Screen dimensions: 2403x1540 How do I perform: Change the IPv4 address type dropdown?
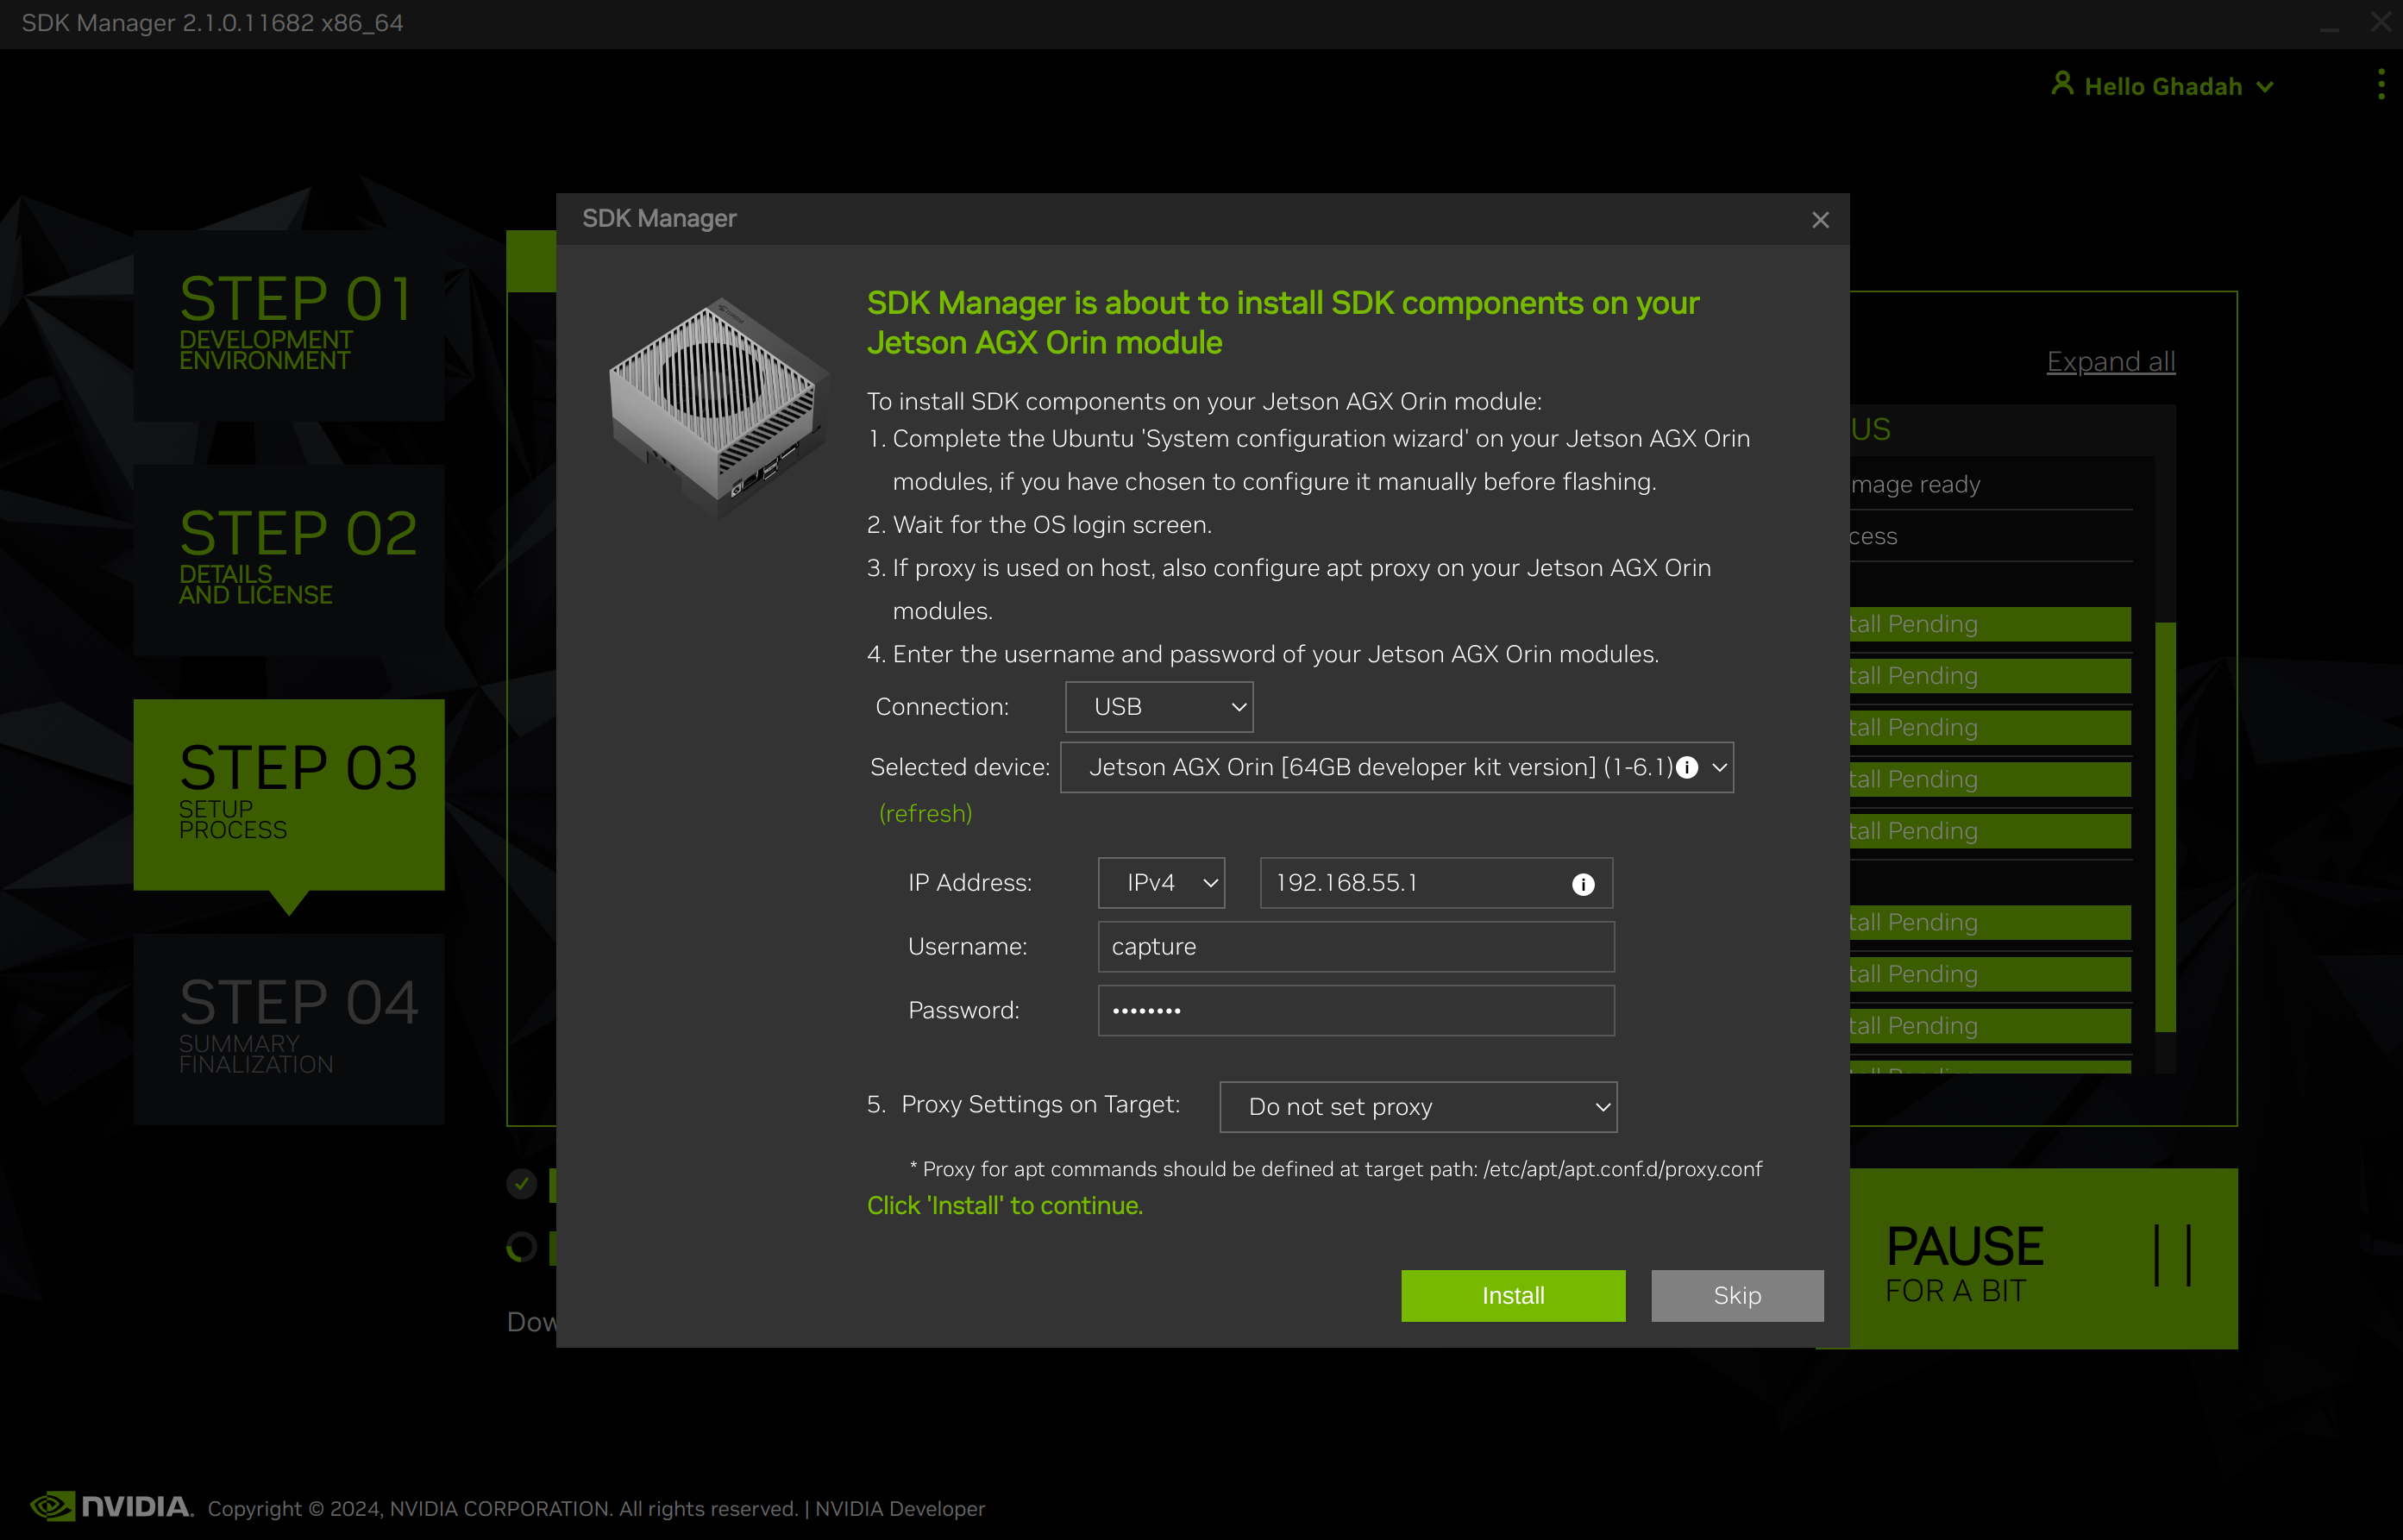1161,883
